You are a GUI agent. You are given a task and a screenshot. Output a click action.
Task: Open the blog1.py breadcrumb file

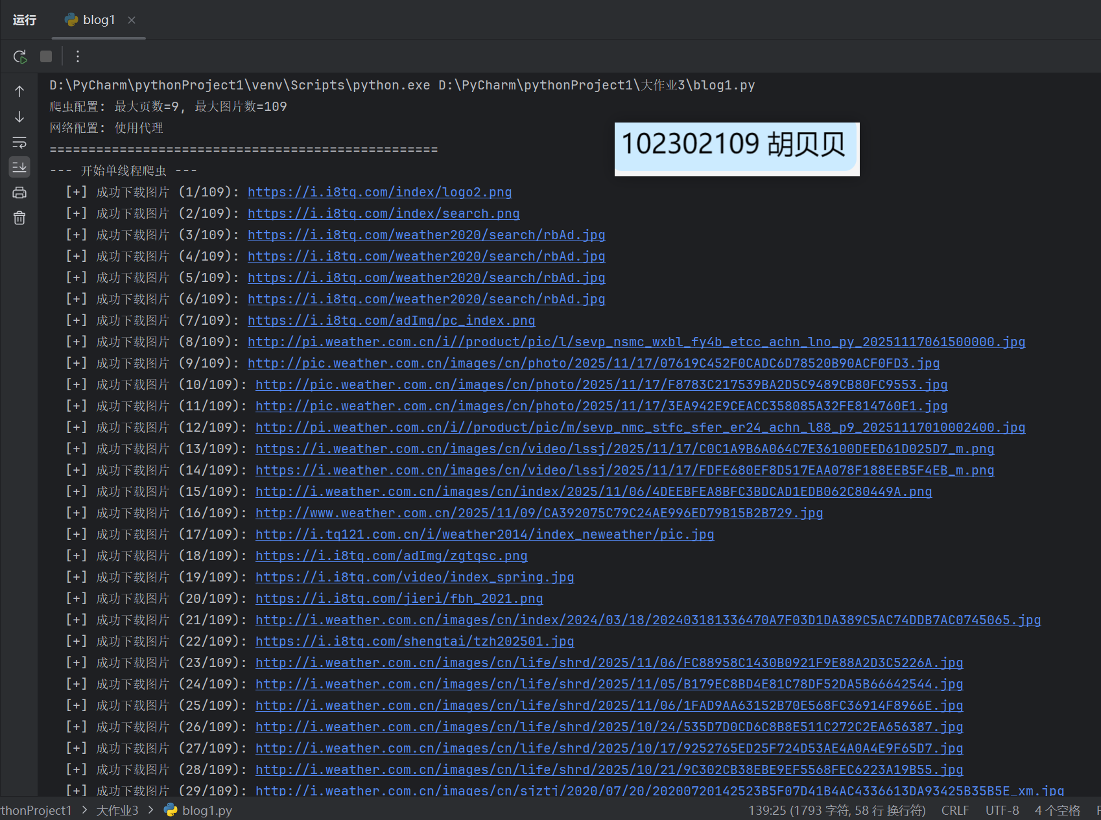pos(198,810)
